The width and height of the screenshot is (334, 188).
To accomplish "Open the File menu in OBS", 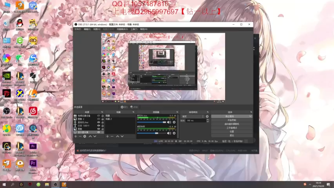I will point(78,29).
